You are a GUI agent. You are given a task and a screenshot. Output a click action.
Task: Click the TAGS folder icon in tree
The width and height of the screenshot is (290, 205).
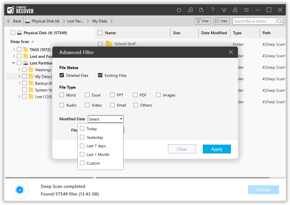[26, 50]
